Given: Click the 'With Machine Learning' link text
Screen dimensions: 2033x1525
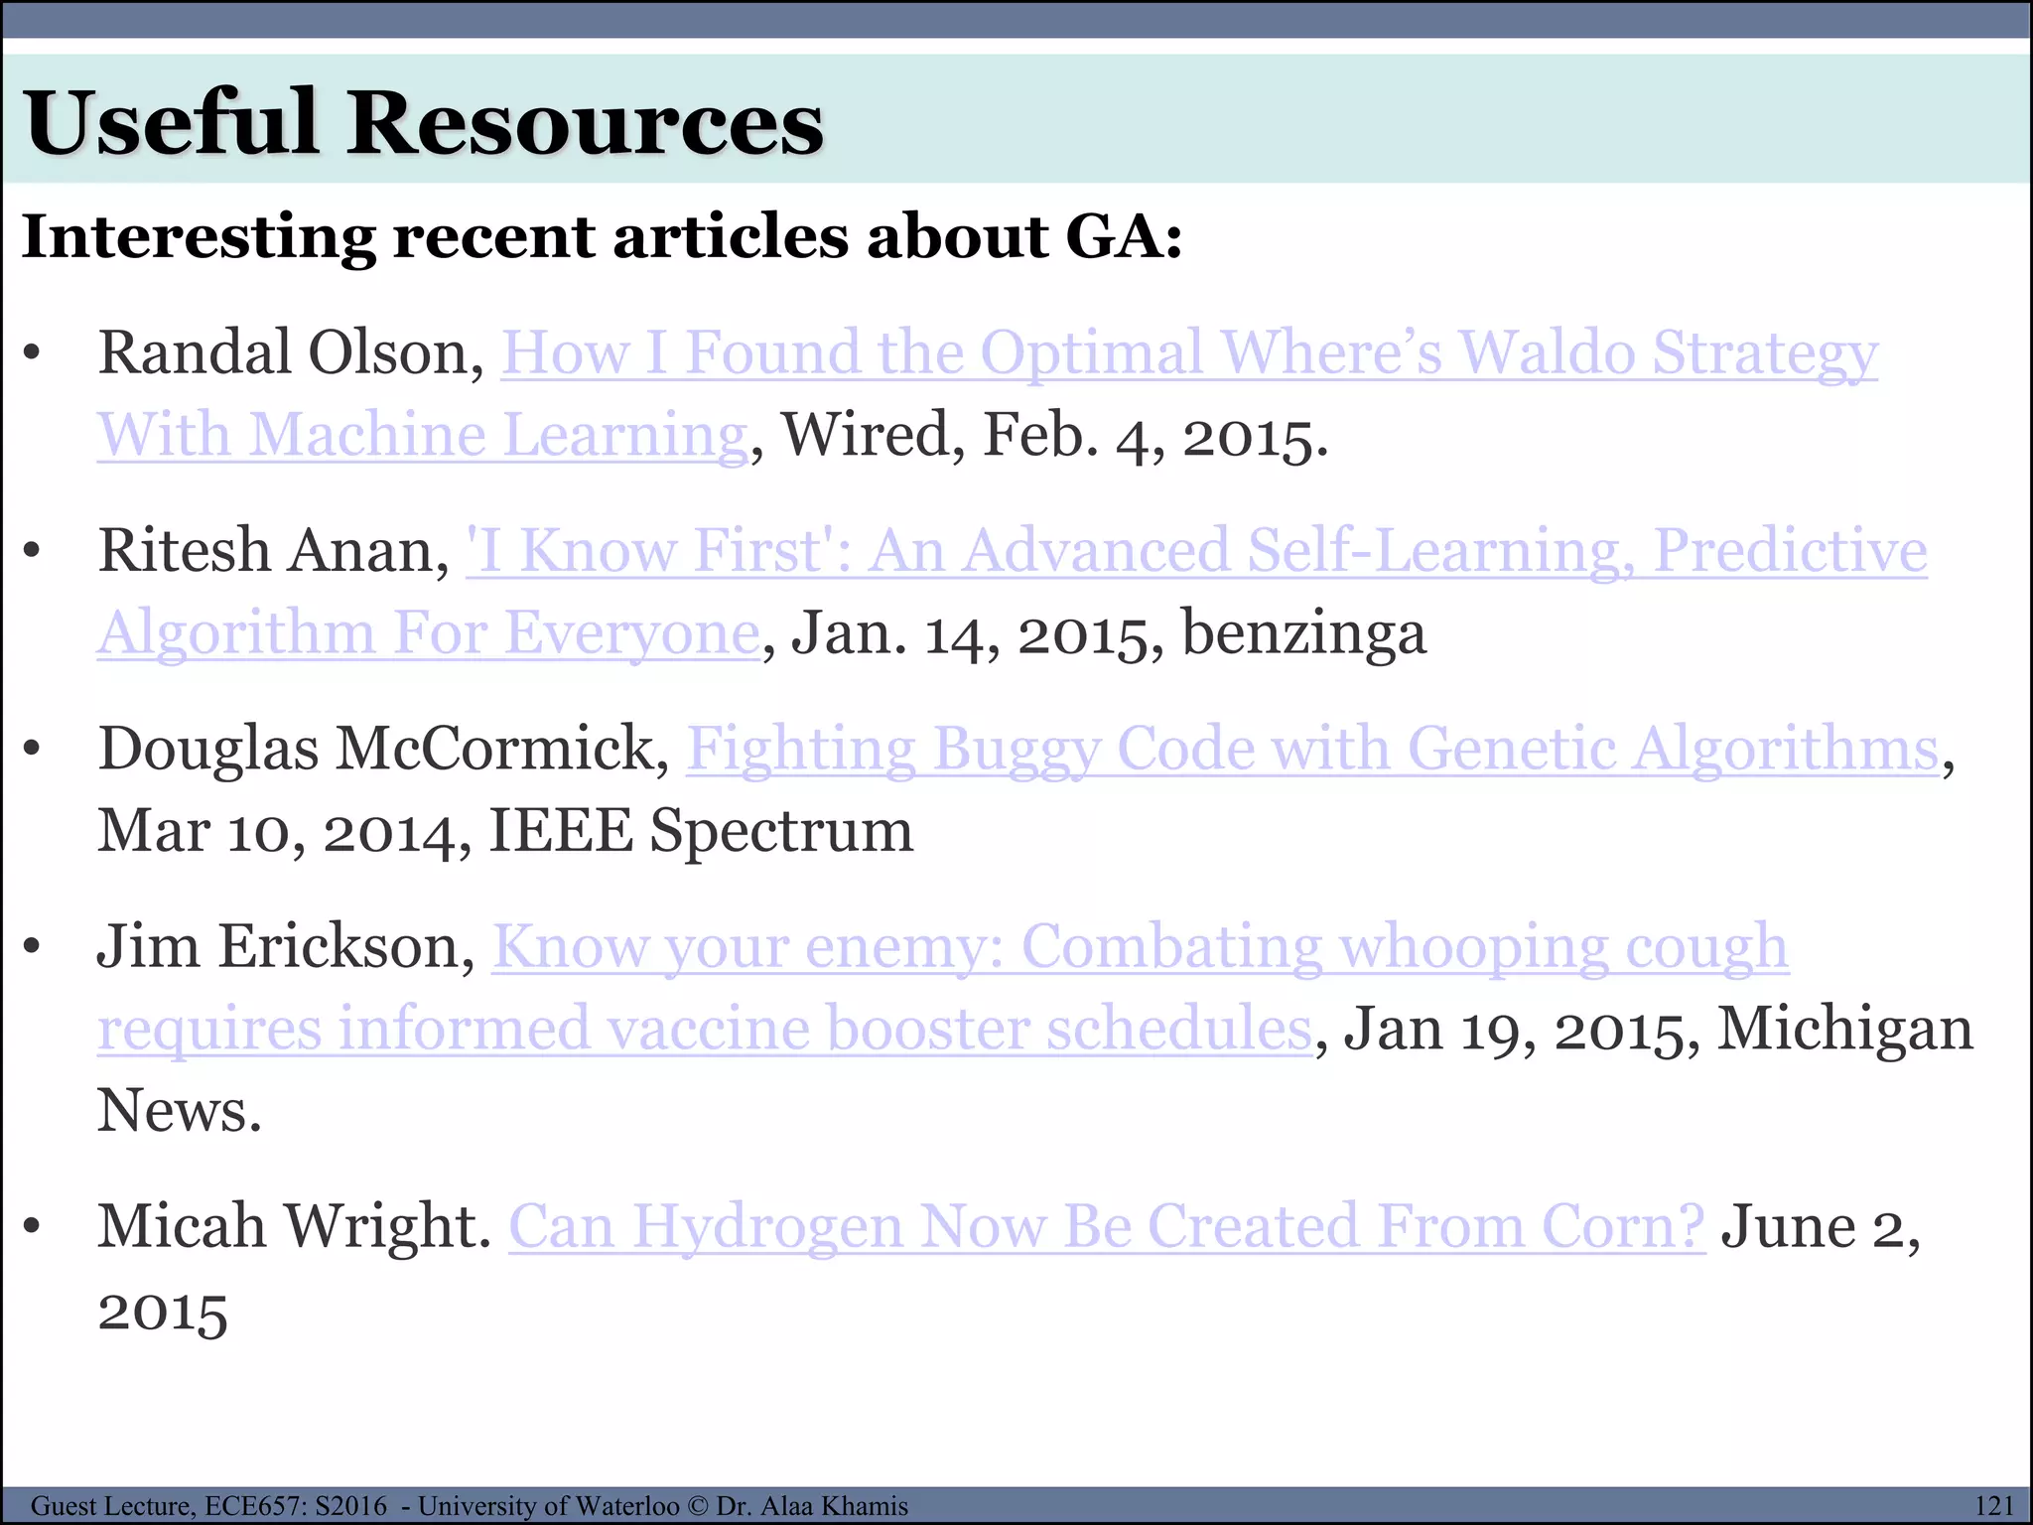Looking at the screenshot, I should [x=422, y=436].
